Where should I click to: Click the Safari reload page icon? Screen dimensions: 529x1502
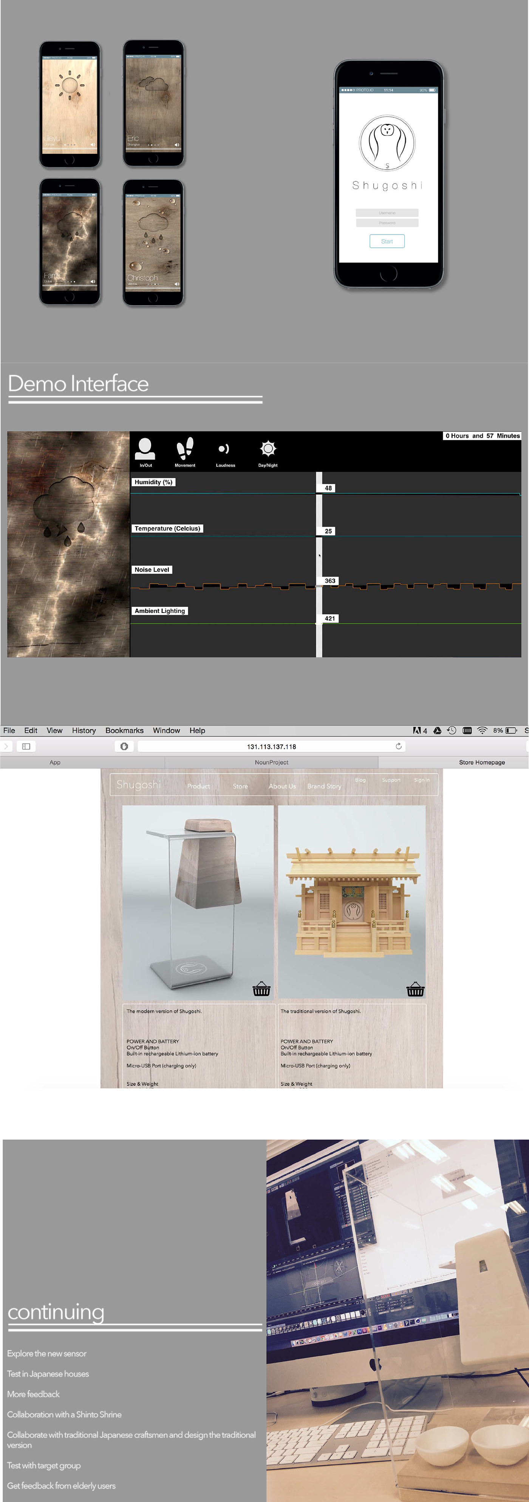tap(398, 746)
